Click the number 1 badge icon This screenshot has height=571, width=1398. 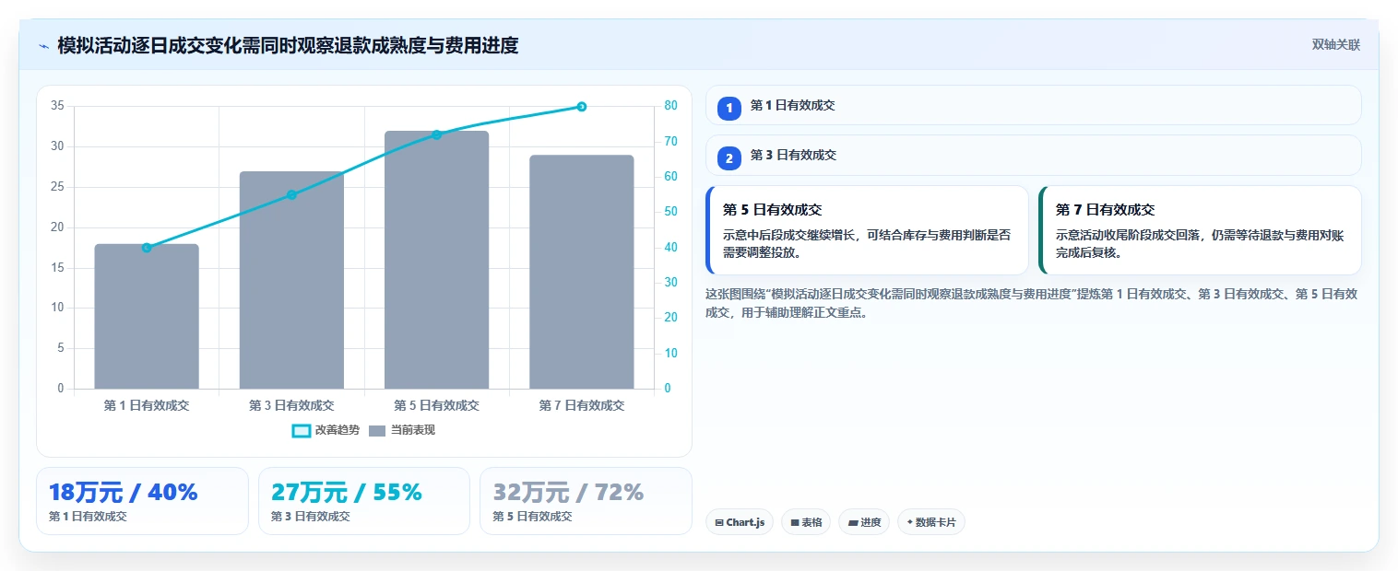coord(729,108)
